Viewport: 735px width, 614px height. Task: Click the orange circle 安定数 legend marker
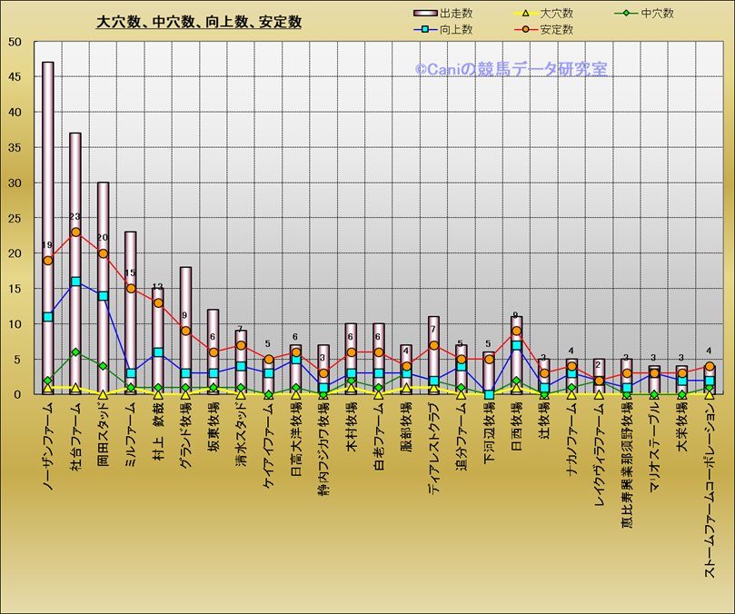524,30
